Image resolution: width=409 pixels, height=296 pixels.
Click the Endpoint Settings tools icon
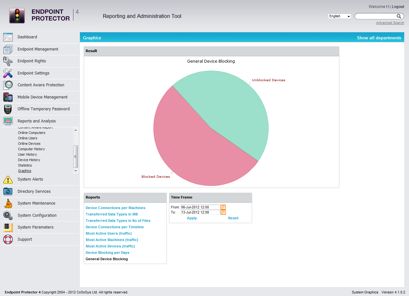click(8, 73)
